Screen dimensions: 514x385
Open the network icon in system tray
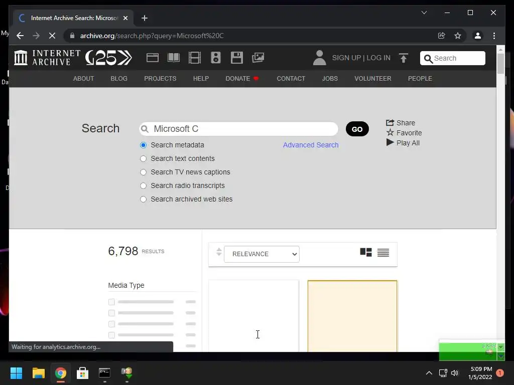point(443,373)
